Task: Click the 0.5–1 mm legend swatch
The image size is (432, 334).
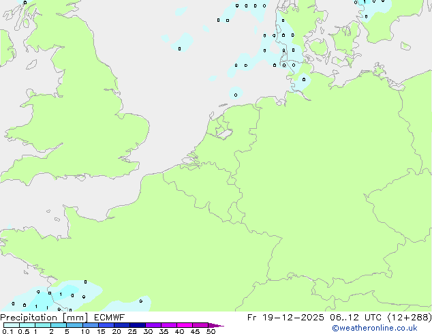Action: 27,325
